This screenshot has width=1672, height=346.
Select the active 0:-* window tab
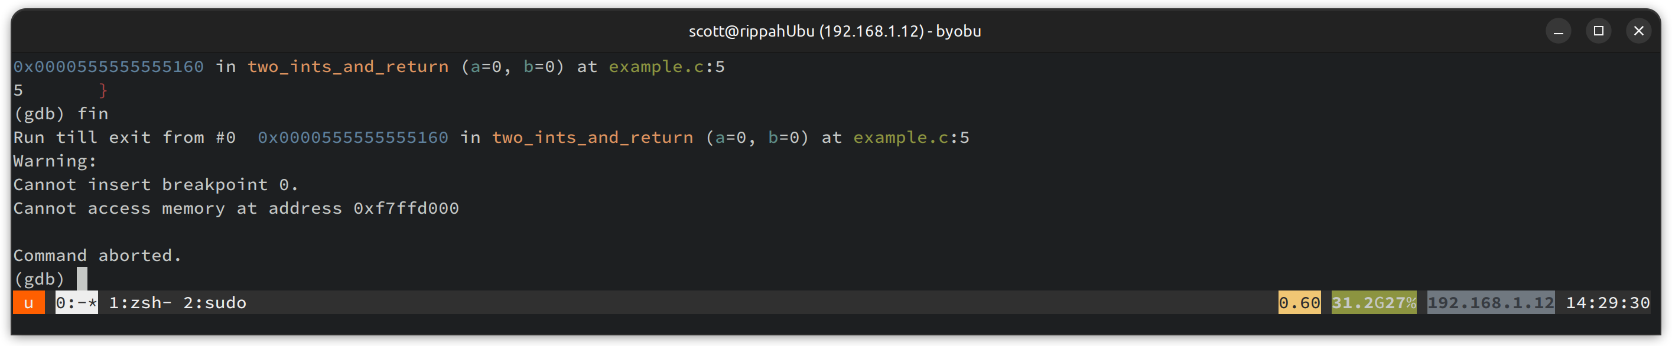click(x=77, y=302)
